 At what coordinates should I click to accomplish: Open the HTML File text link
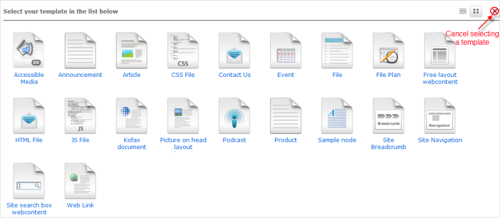point(29,140)
